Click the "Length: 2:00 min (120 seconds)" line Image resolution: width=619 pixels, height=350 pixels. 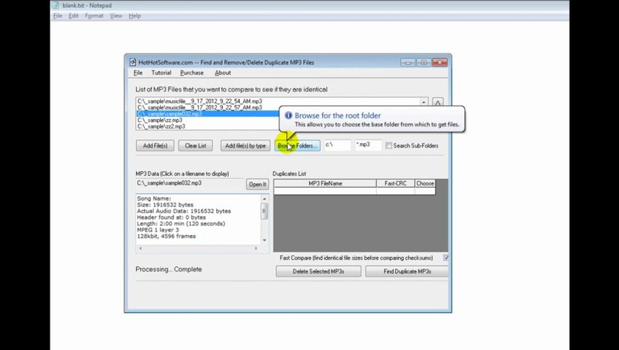(181, 224)
